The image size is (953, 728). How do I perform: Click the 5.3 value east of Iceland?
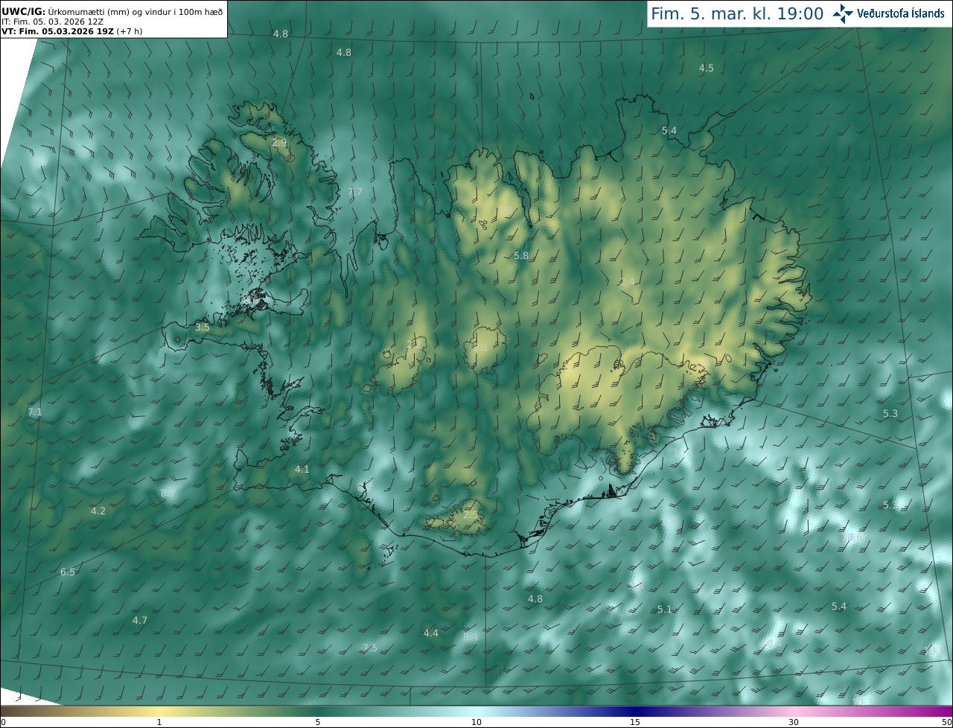(x=890, y=414)
